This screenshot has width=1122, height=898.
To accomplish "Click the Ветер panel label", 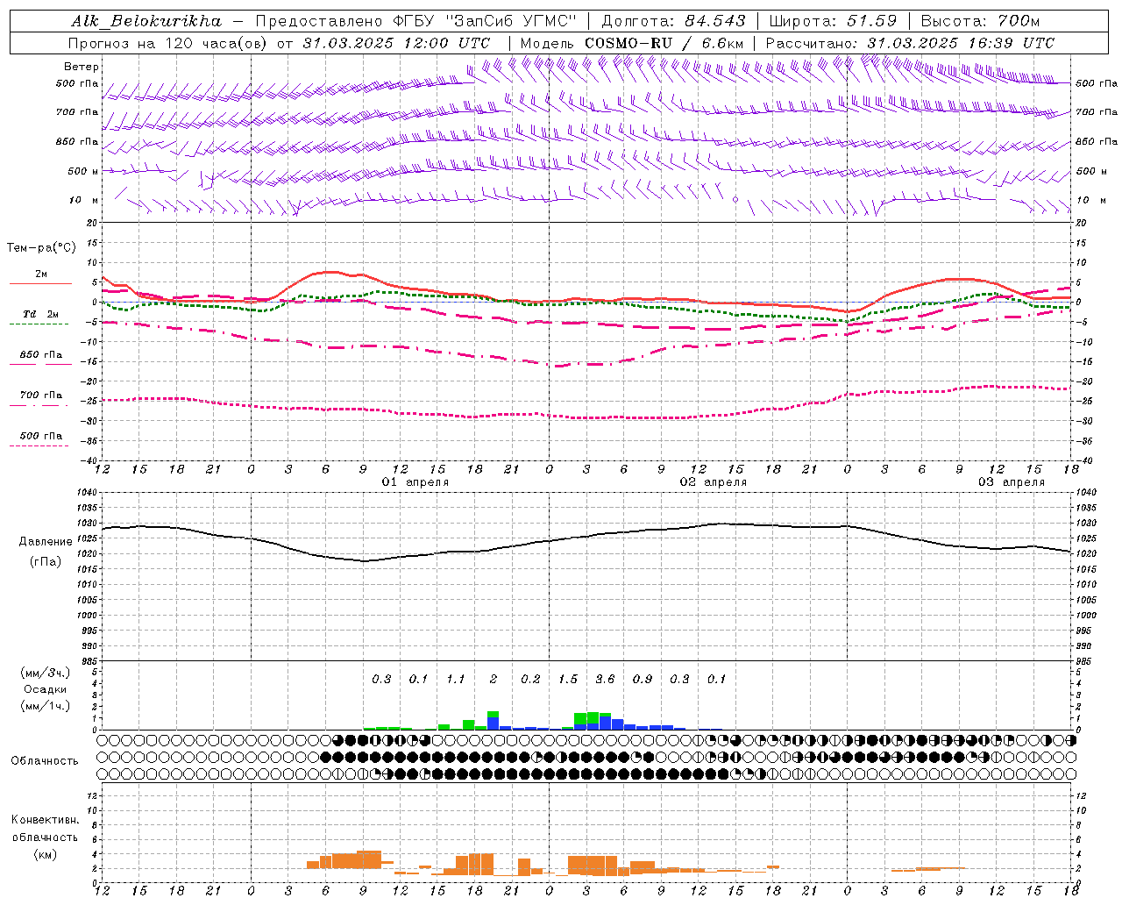I will pos(82,67).
